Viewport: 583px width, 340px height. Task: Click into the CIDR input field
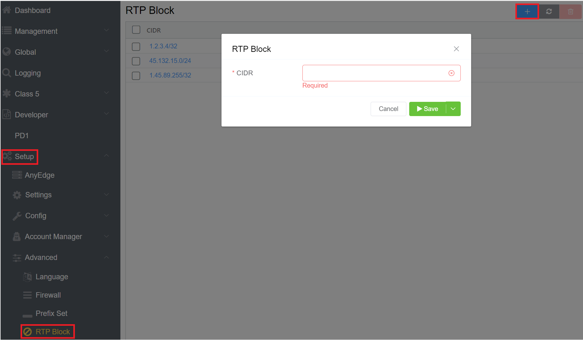(x=374, y=73)
